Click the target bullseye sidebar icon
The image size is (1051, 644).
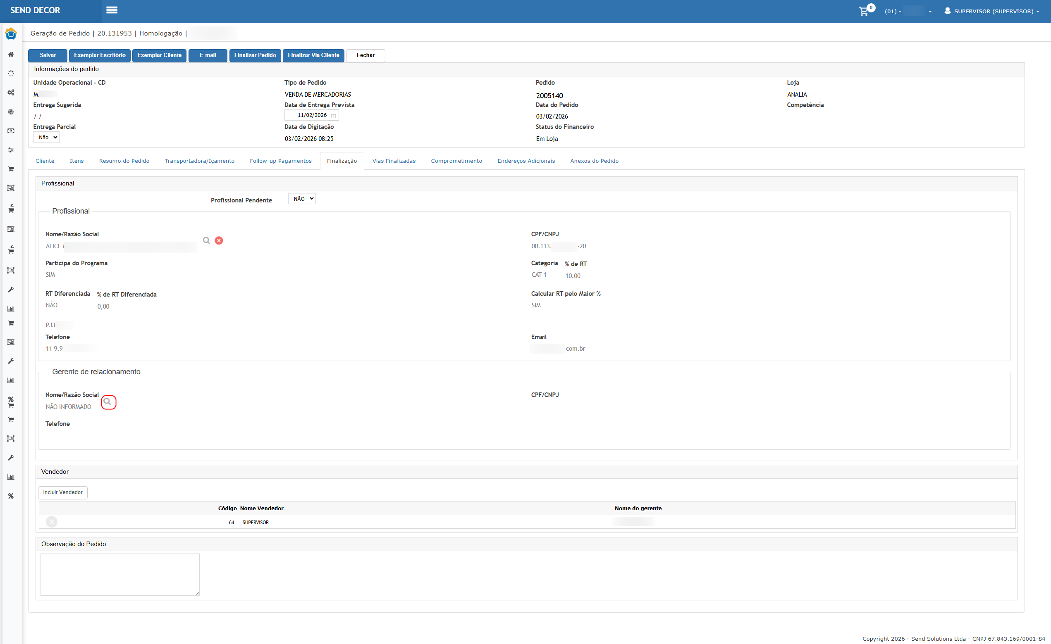point(11,112)
